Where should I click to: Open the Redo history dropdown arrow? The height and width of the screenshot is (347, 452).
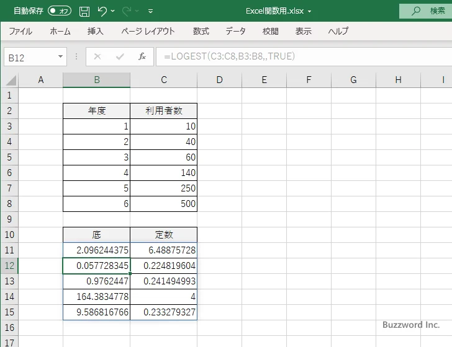pyautogui.click(x=137, y=11)
